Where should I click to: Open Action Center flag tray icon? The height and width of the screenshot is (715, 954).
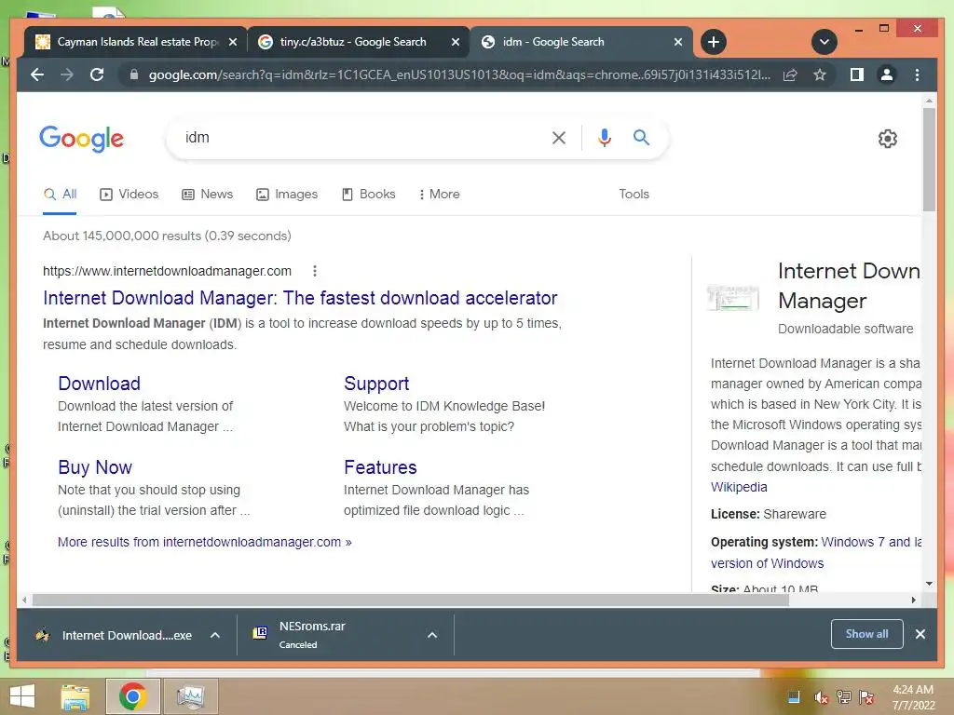(866, 697)
